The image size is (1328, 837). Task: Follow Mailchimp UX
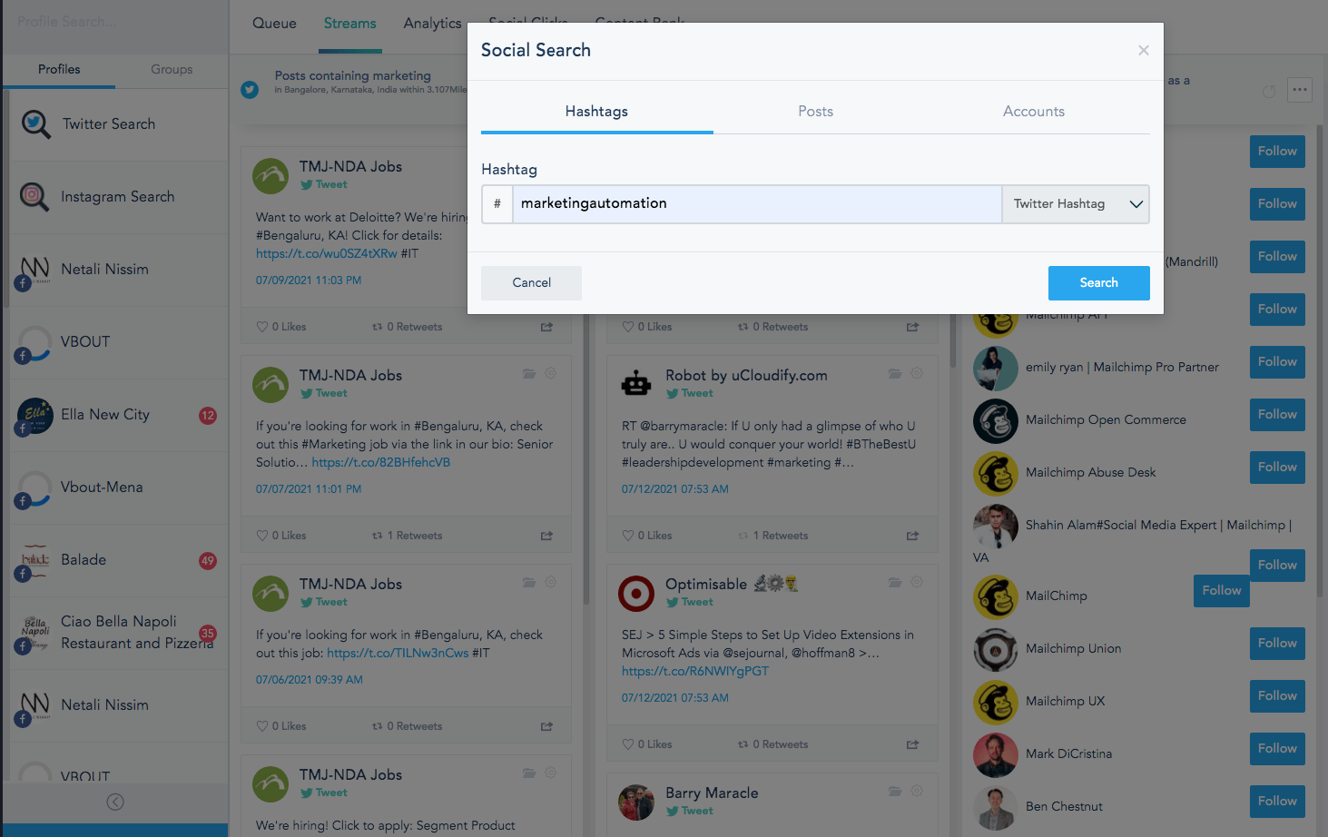tap(1277, 696)
